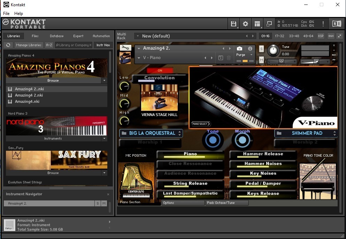Open the Pads Octave/Tune tab
346x239 pixels.
tap(227, 203)
